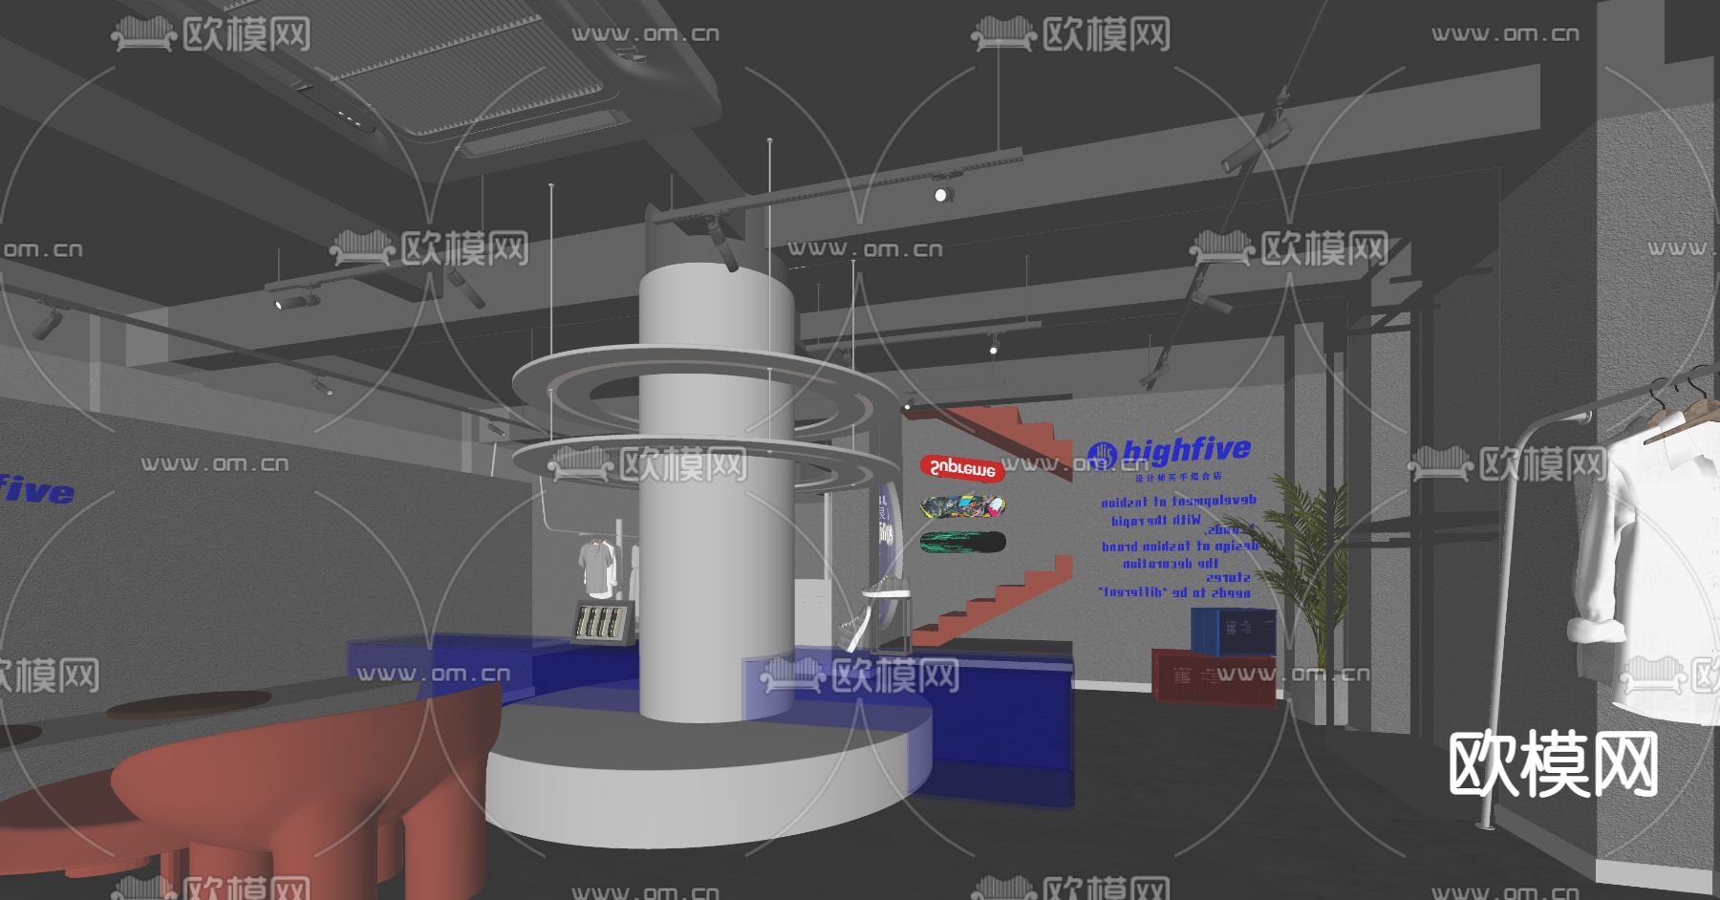
Task: Click the red Supreme sign
Action: [962, 468]
